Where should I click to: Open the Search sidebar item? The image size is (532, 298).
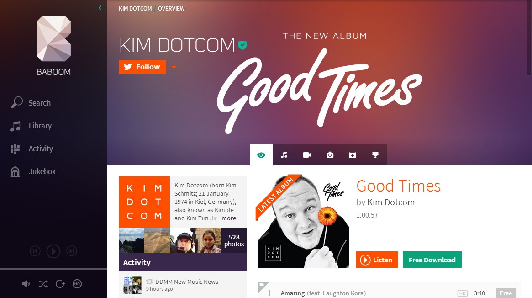tap(31, 102)
